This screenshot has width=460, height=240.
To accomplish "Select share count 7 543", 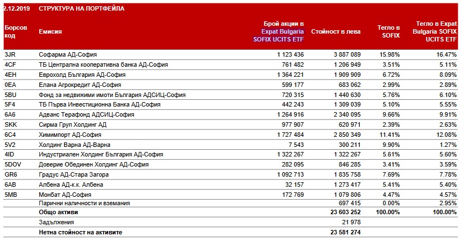I will (295, 145).
